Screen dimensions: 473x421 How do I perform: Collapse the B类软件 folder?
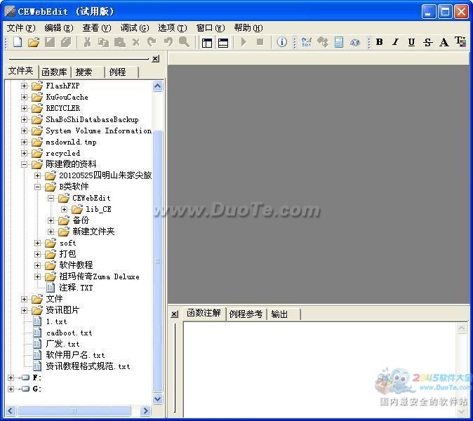click(37, 187)
